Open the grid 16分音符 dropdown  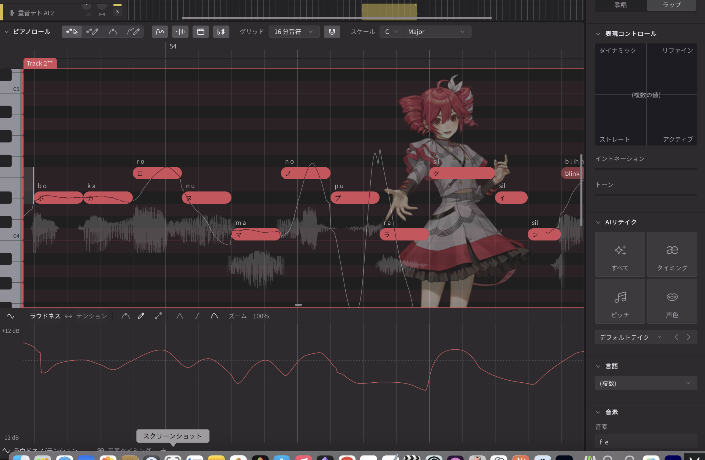tap(294, 32)
